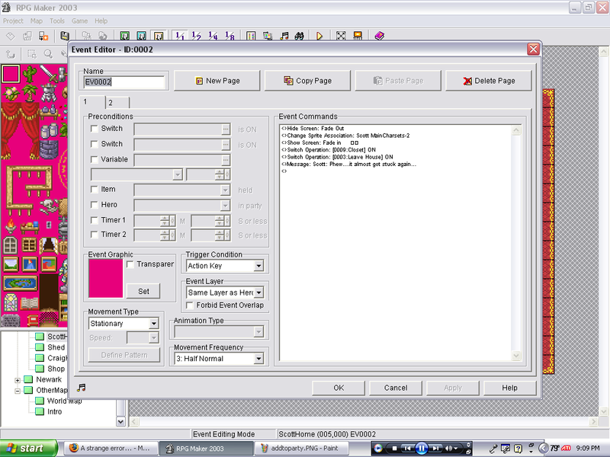Select the Event Layer editing icon

pos(159,36)
